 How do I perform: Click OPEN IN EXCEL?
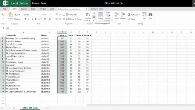pyautogui.click(x=97, y=9)
